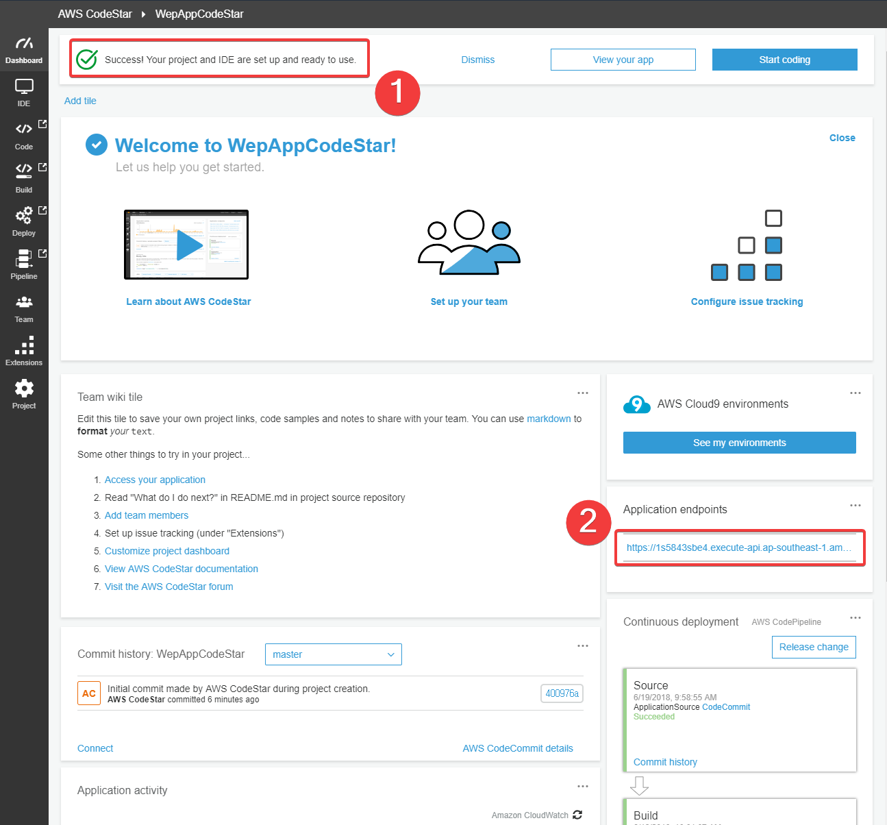The image size is (887, 825).
Task: Open Learn about AWS CodeStar link
Action: (188, 301)
